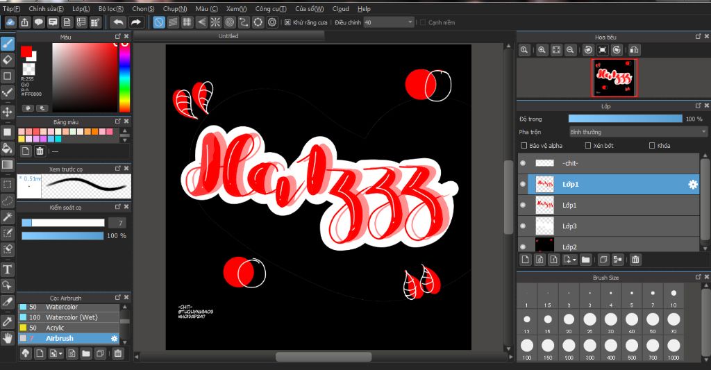Toggle the Khử răng cưa checkbox
The height and width of the screenshot is (370, 711).
click(x=287, y=22)
